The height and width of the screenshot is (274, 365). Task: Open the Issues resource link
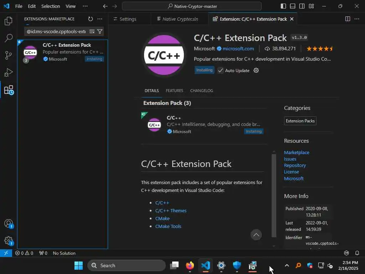click(x=290, y=159)
